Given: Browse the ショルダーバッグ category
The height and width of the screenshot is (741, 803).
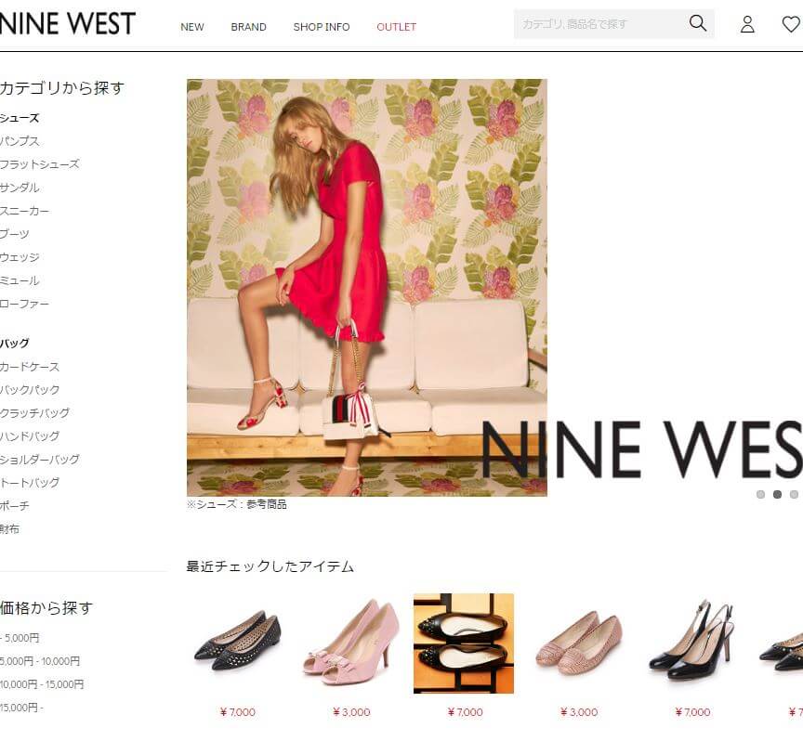Looking at the screenshot, I should point(39,460).
